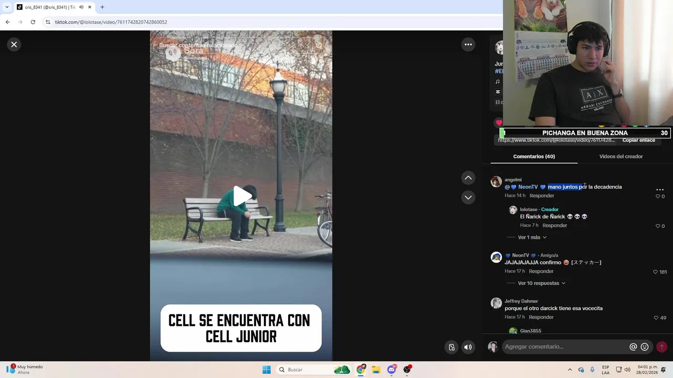Reply to lolotase's El Ñarick comment
Image resolution: width=673 pixels, height=378 pixels.
pyautogui.click(x=555, y=226)
